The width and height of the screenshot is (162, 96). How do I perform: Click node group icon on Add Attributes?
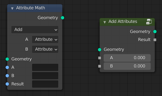pos(149,22)
